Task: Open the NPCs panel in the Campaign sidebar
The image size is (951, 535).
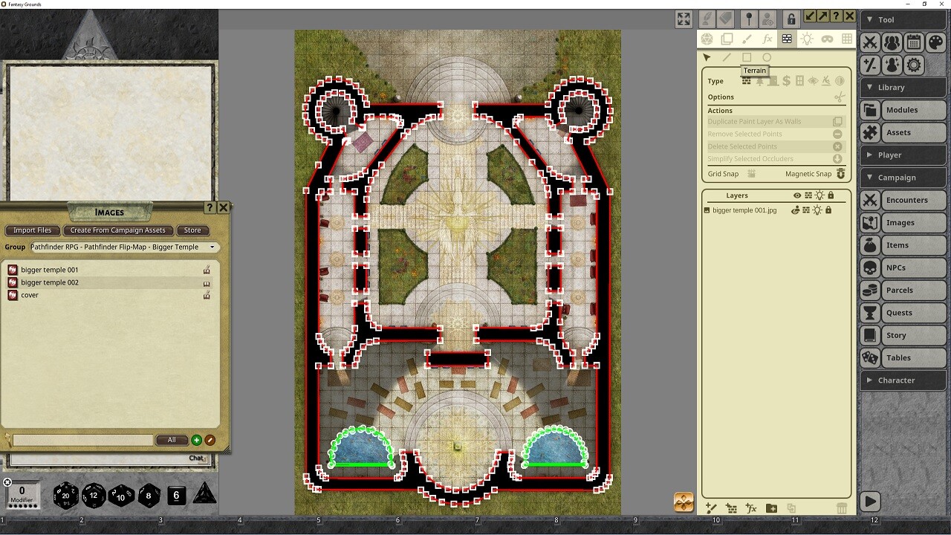Action: [x=903, y=267]
